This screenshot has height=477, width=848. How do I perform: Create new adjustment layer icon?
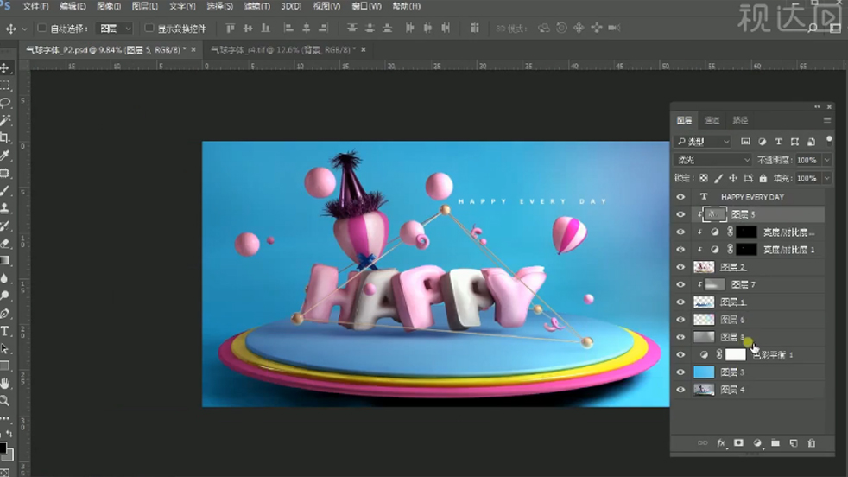757,443
